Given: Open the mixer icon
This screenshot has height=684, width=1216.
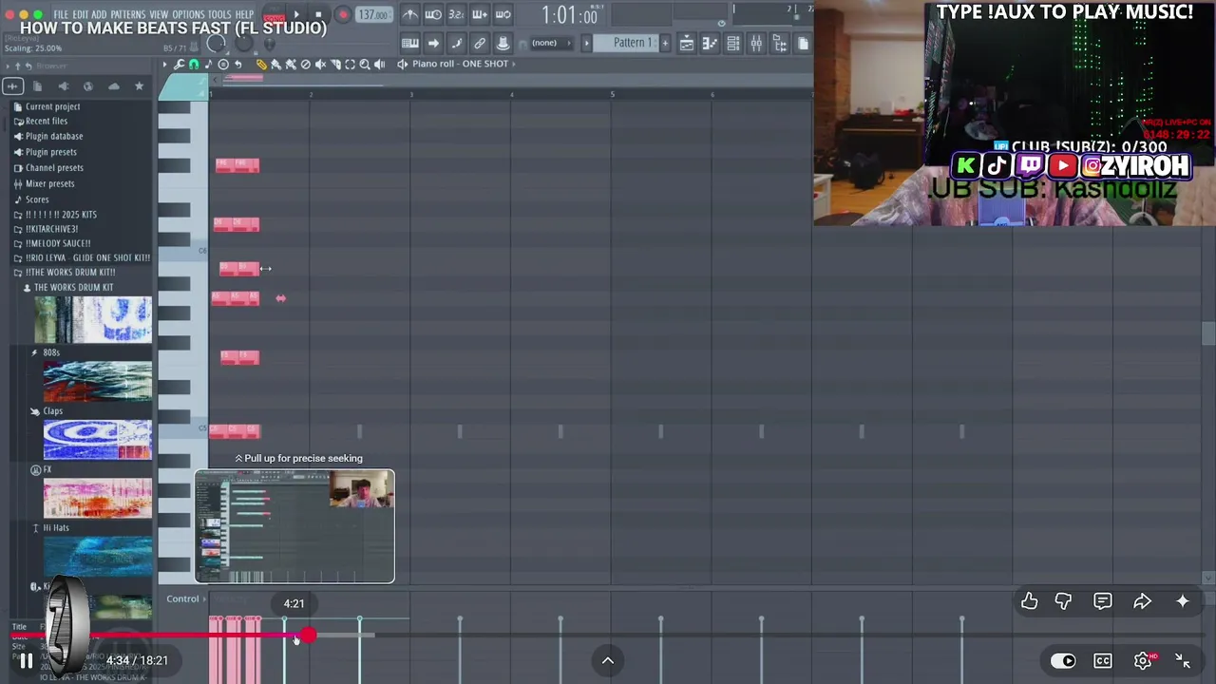Looking at the screenshot, I should pyautogui.click(x=756, y=43).
